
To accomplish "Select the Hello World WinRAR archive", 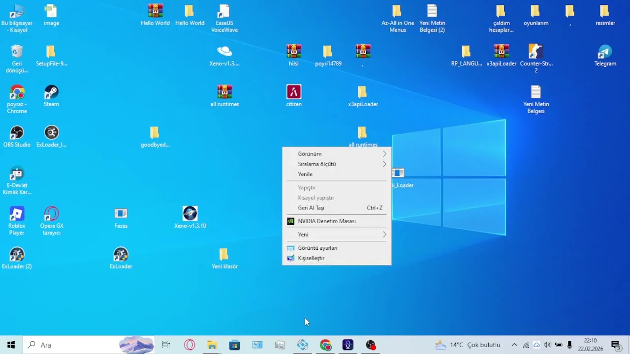I will [155, 15].
